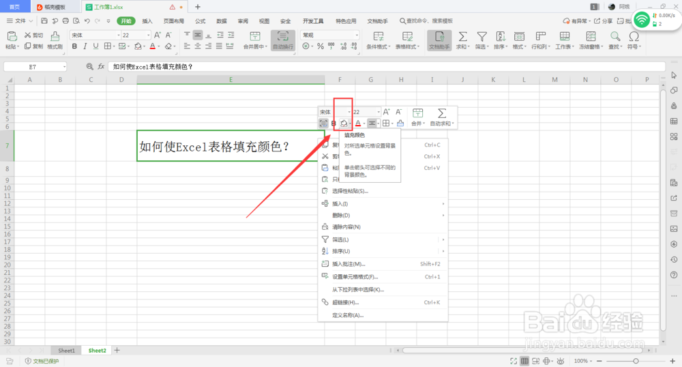Toggle ribbon align-left horizontal alignment
682x367 pixels.
[187, 46]
